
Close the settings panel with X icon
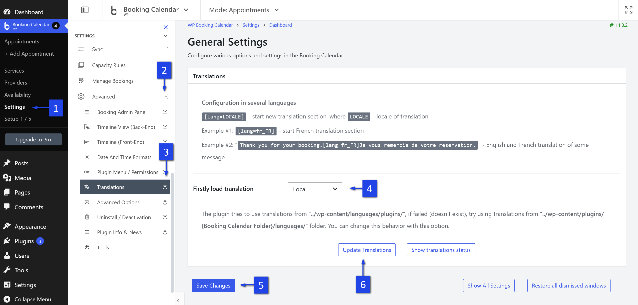(166, 27)
